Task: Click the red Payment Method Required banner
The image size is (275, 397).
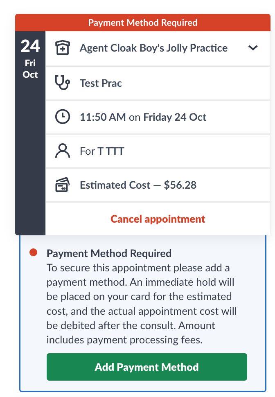Action: [143, 23]
